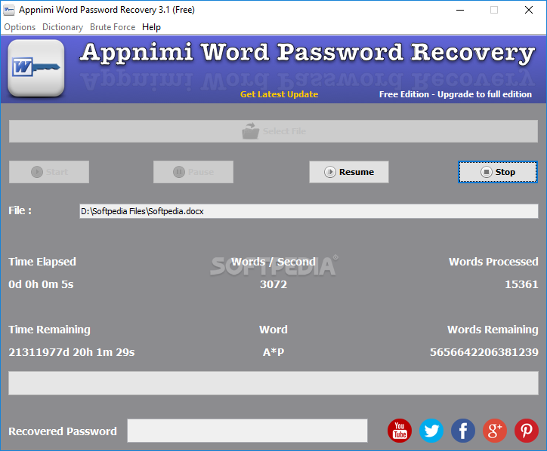Click the Words Processed value 15361
The width and height of the screenshot is (547, 451).
pos(521,284)
